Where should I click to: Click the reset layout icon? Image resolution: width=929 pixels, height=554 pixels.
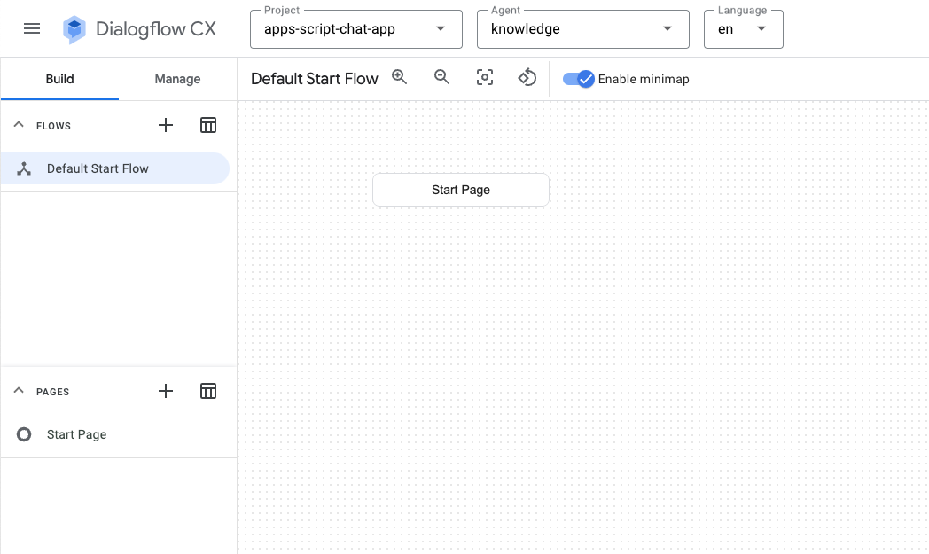click(527, 78)
